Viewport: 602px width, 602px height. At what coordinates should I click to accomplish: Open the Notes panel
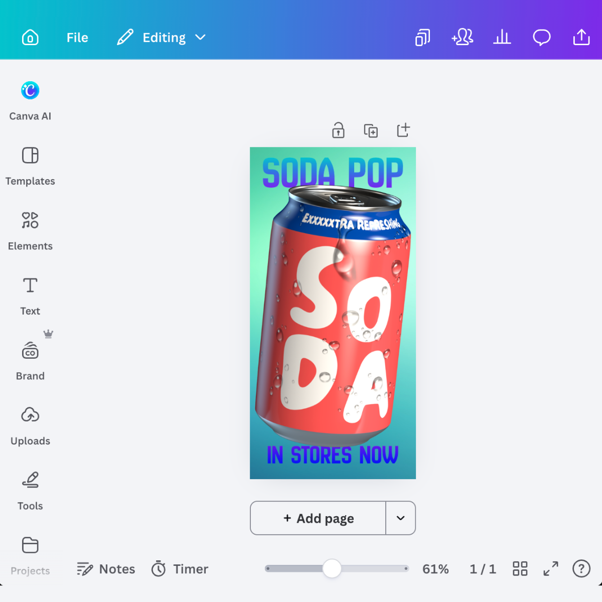(106, 569)
